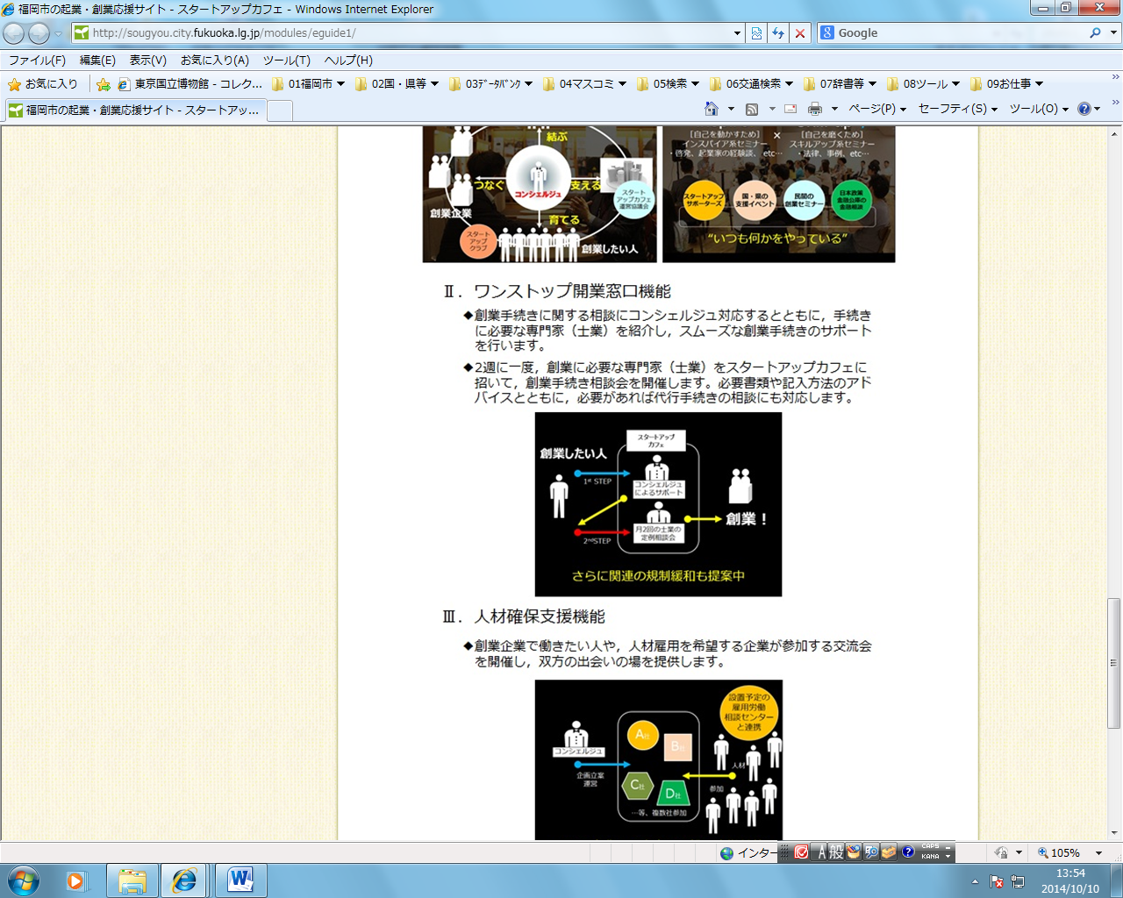Click the IME help question mark icon
Viewport: 1123px width, 898px height.
[x=908, y=852]
